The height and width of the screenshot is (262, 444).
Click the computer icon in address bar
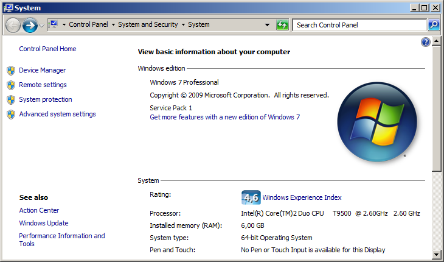[x=54, y=24]
